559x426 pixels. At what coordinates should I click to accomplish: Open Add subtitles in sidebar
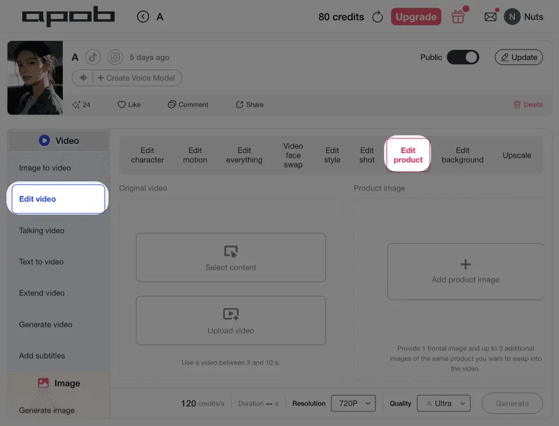pyautogui.click(x=42, y=356)
